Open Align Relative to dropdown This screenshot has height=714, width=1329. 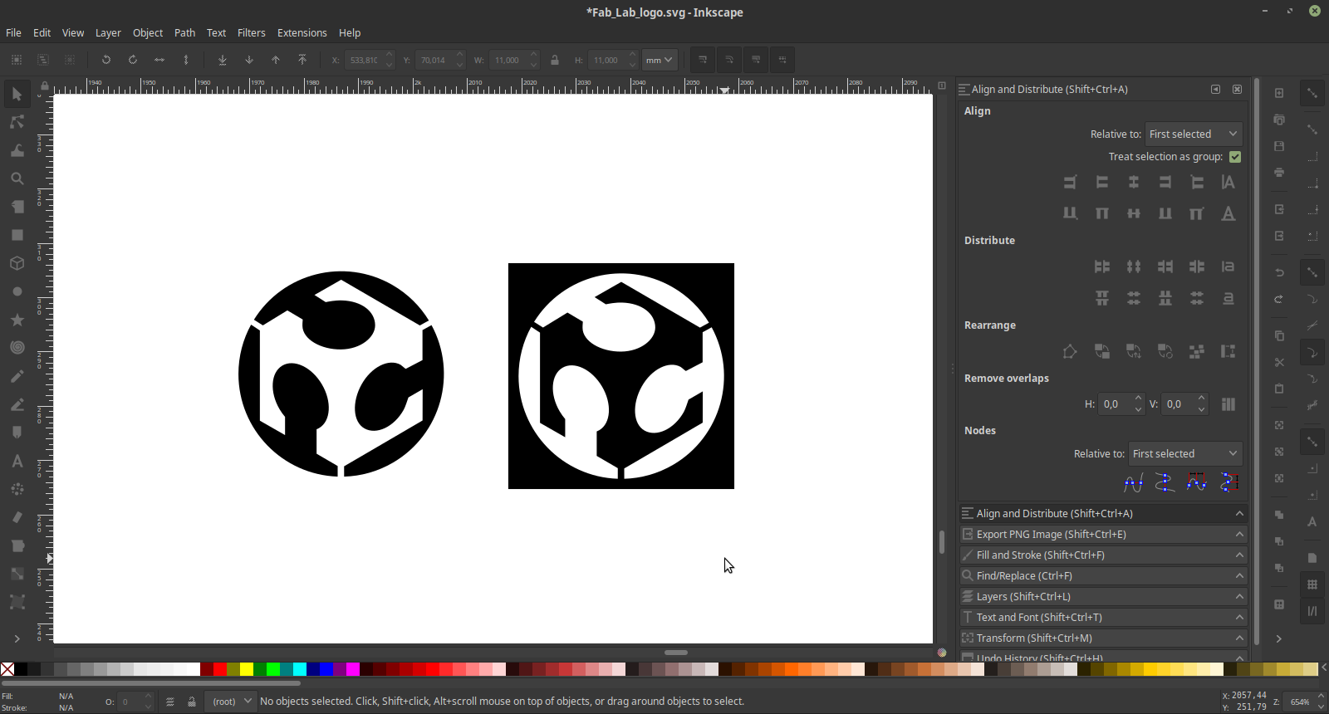pos(1194,134)
